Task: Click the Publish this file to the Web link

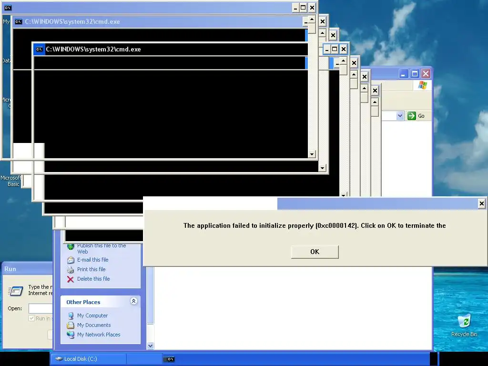Action: (102, 248)
